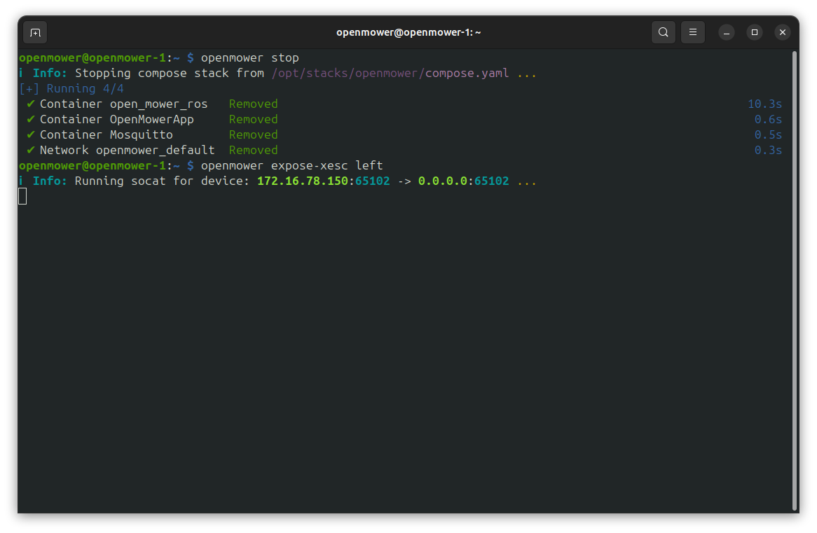Click the checkmark beside Network openmower_default

(x=30, y=150)
